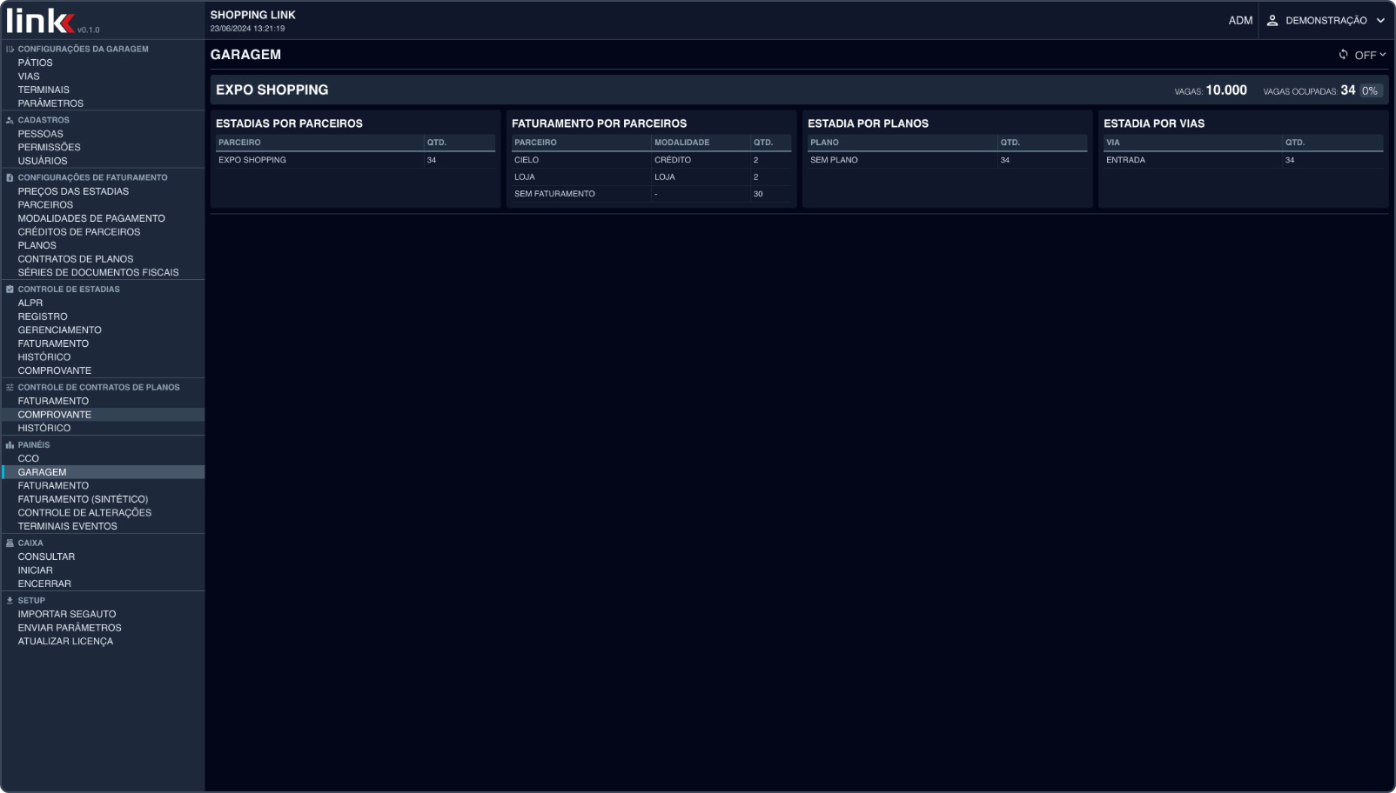Click EXPO SHOPPING row in Estadias por Parceiros
Viewport: 1396px width, 793px height.
pos(355,160)
